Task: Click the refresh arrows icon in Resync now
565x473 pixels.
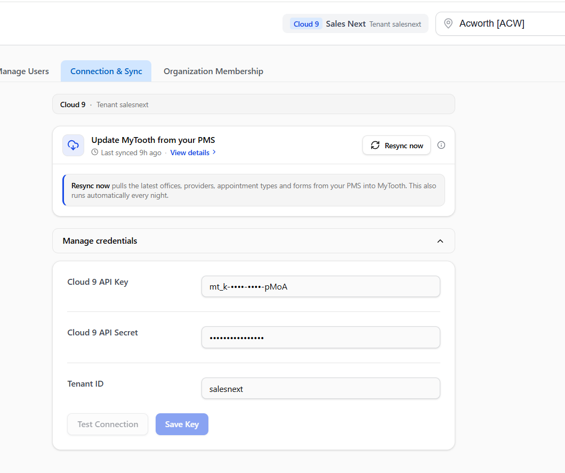Action: [375, 145]
